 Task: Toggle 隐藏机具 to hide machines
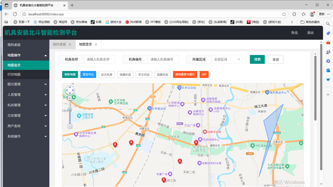click(x=125, y=75)
